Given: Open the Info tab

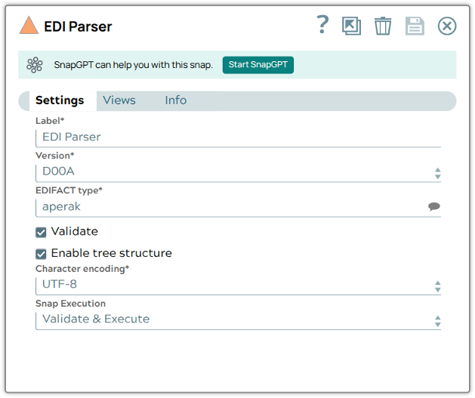Looking at the screenshot, I should pos(175,100).
